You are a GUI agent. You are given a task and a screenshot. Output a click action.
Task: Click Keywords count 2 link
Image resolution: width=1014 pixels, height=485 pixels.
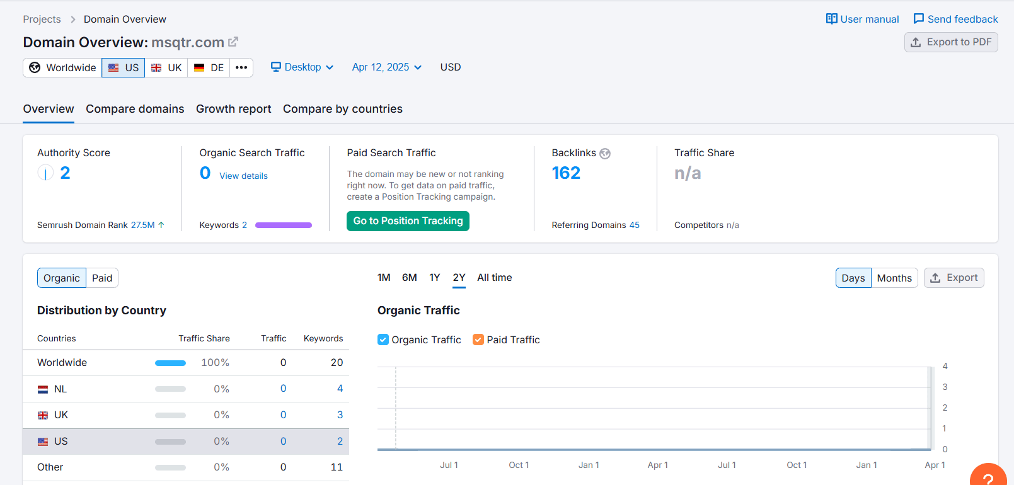click(x=245, y=225)
